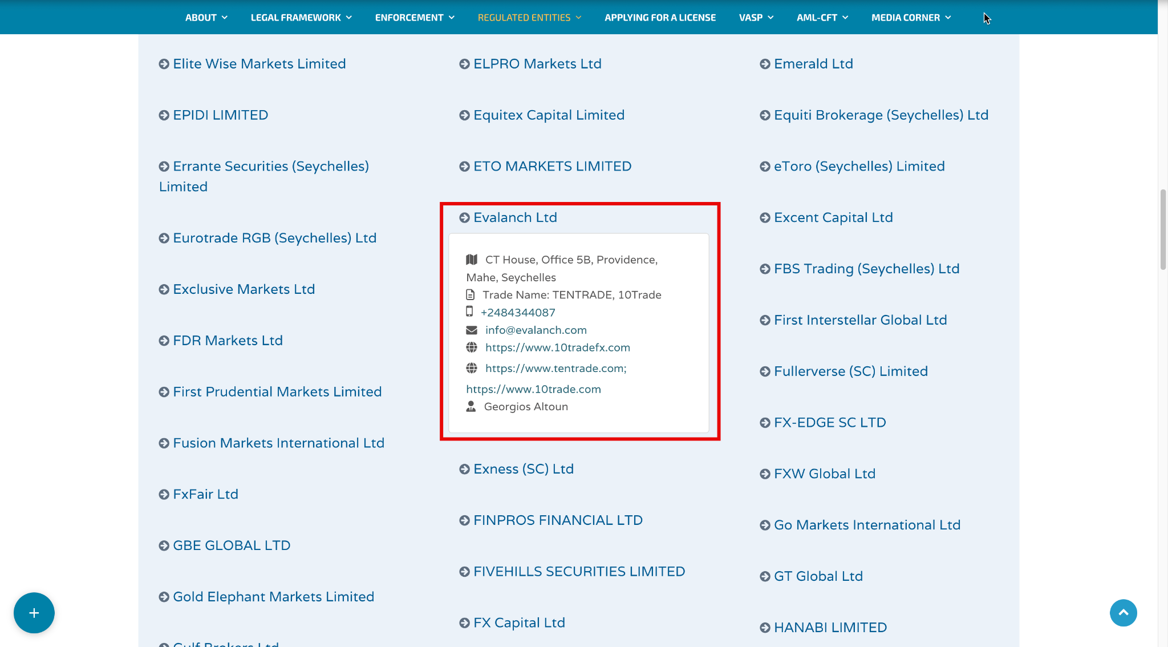
Task: Click arrow icon beside GT Global Ltd
Action: click(765, 577)
